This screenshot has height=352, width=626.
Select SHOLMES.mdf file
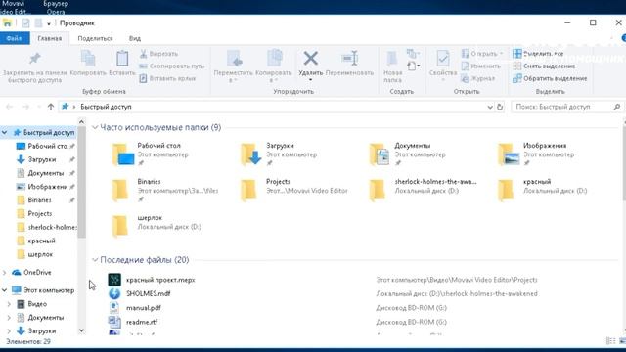pyautogui.click(x=148, y=293)
